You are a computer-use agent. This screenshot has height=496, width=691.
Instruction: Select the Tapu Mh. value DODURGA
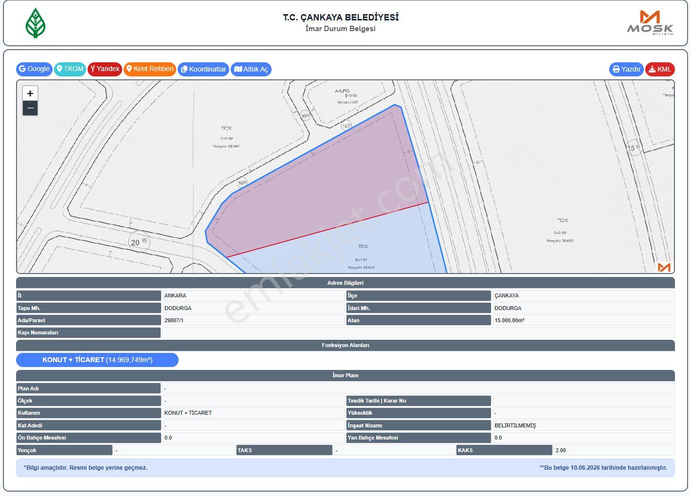178,308
